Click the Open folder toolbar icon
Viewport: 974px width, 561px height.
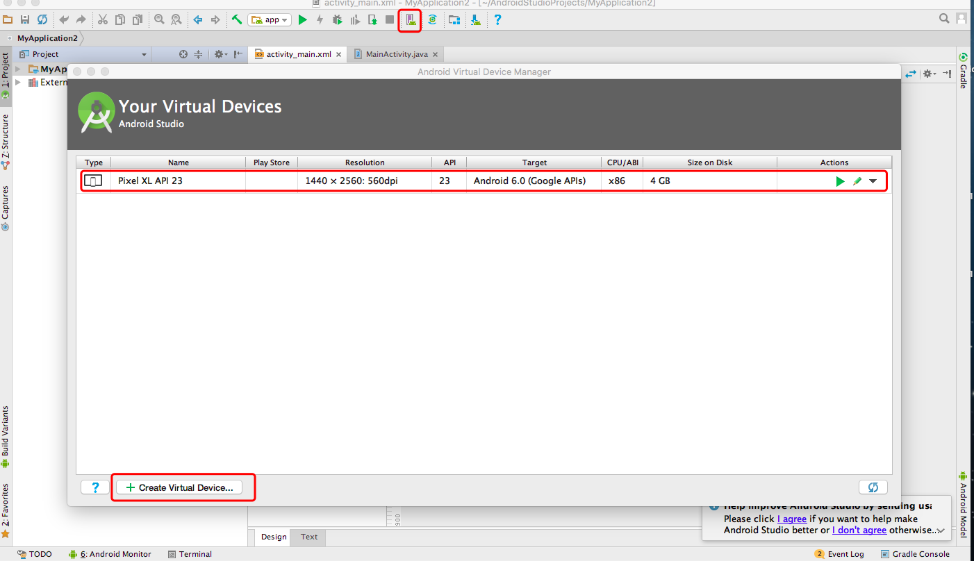(x=8, y=19)
